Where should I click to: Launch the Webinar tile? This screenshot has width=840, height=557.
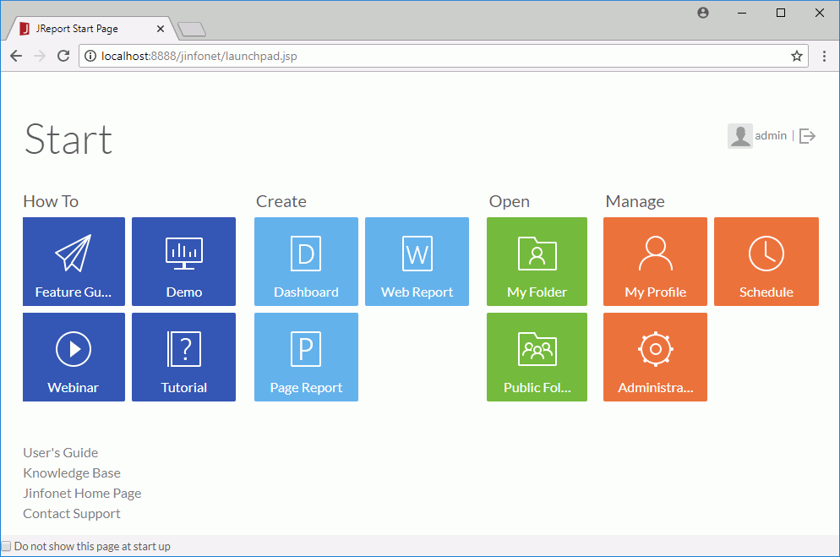tap(74, 358)
